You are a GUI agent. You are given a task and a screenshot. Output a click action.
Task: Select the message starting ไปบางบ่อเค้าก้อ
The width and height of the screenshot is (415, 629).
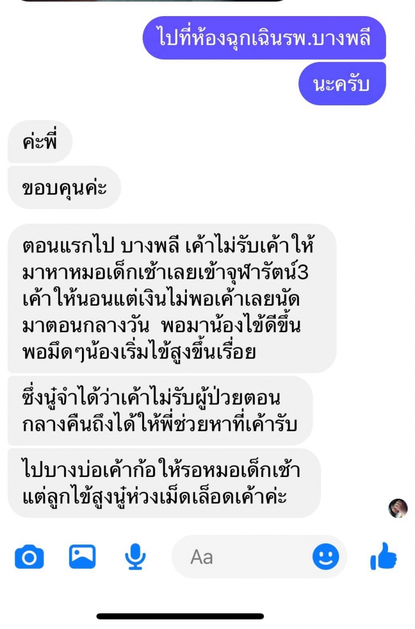(164, 483)
